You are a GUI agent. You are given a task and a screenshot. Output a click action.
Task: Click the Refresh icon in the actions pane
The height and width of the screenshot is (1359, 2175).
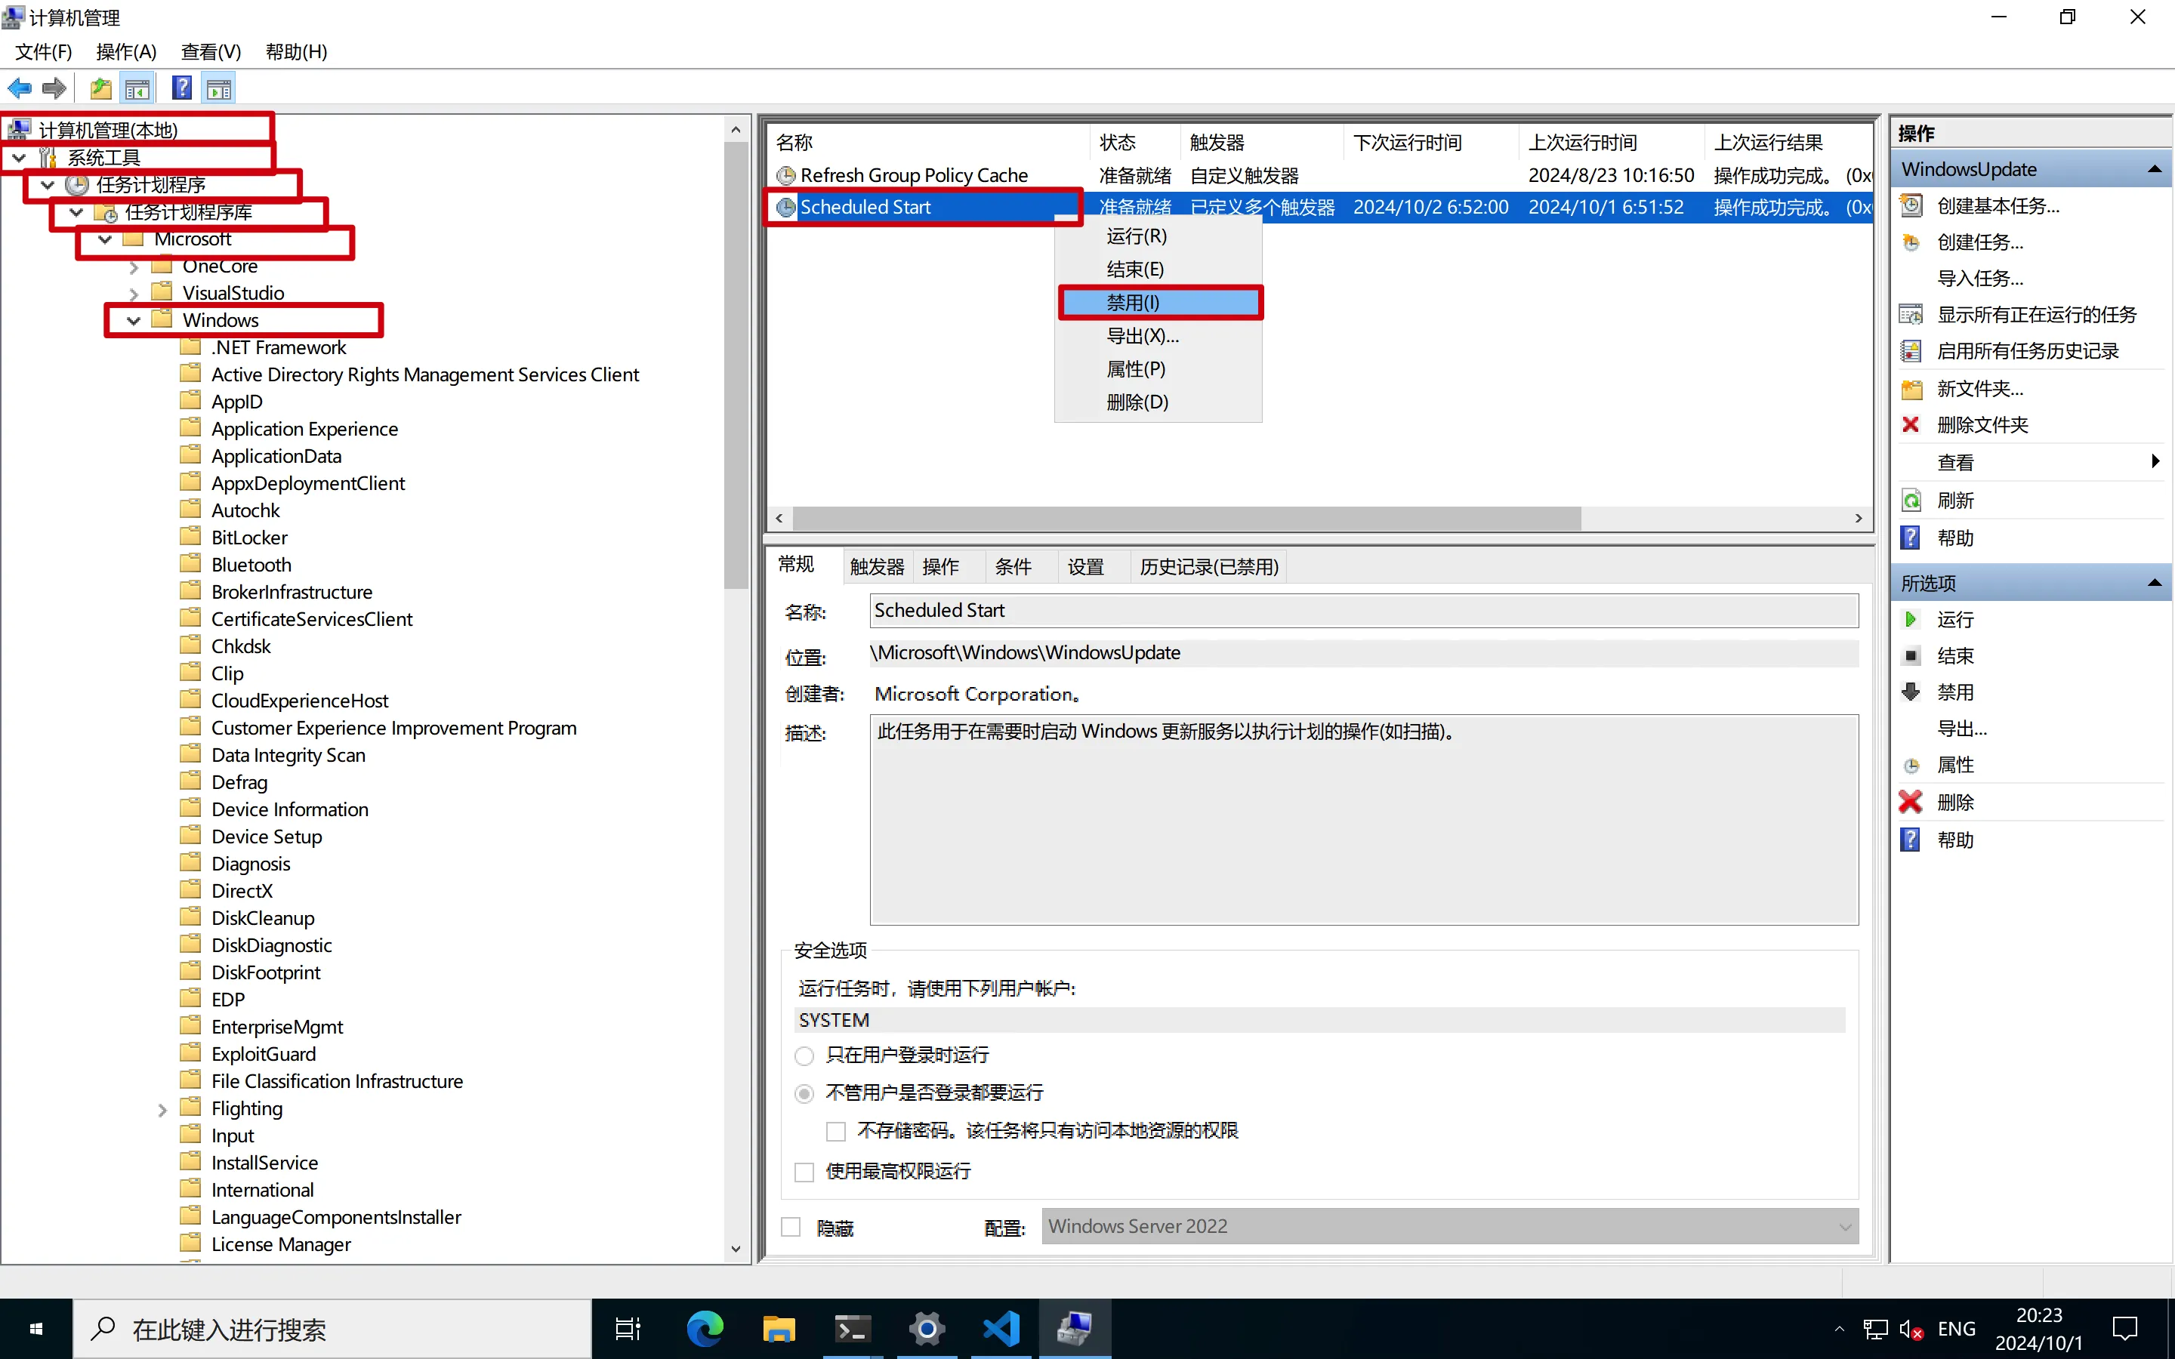pos(1911,501)
